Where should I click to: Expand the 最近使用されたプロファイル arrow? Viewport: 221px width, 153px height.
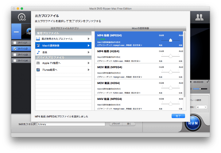(88, 39)
